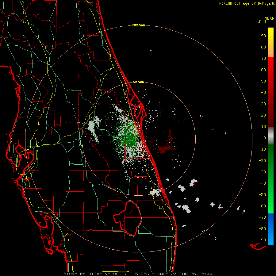Click the 50 NMI range ring label
This screenshot has height=276, width=276.
click(139, 82)
